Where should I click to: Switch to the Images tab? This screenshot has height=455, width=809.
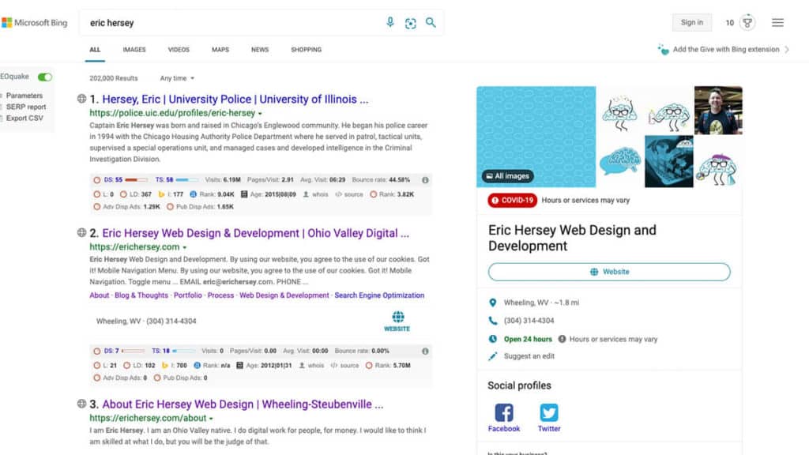click(x=134, y=50)
